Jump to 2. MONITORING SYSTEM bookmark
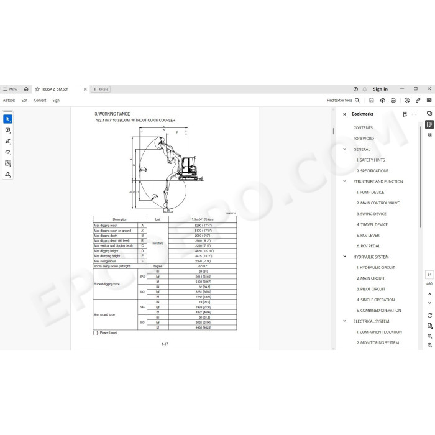 pos(378,343)
